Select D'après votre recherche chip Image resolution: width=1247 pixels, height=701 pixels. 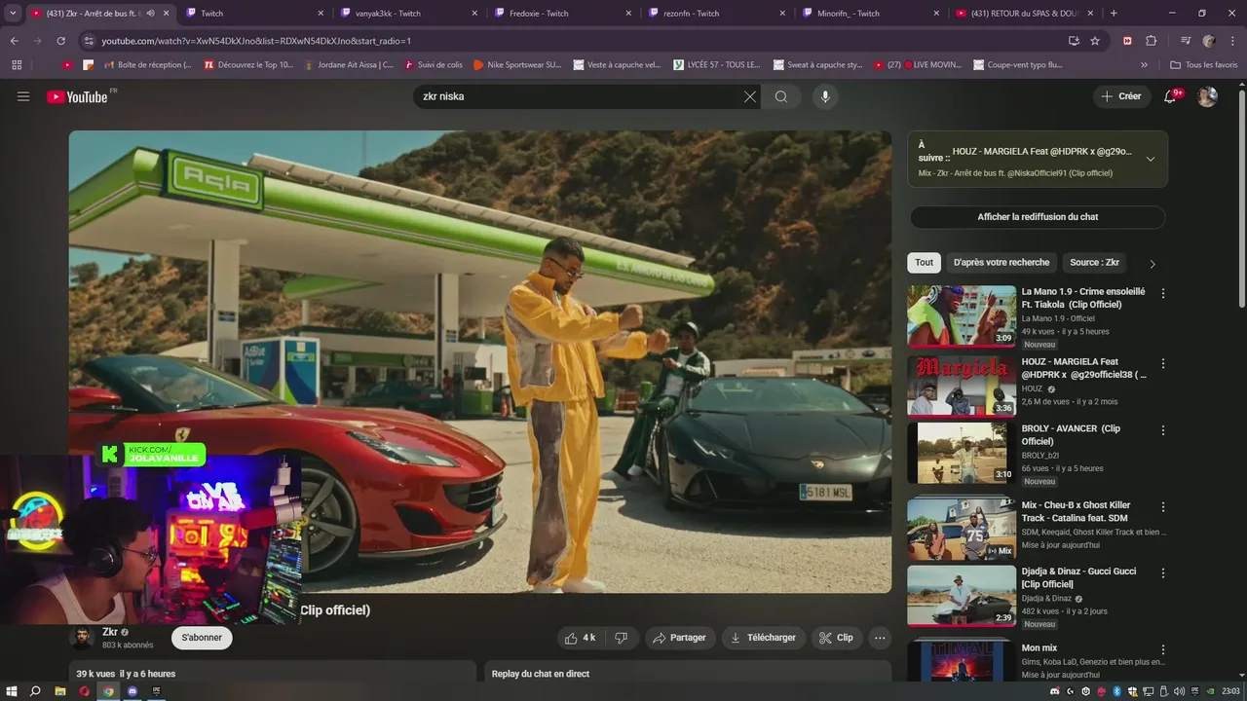pos(1001,263)
